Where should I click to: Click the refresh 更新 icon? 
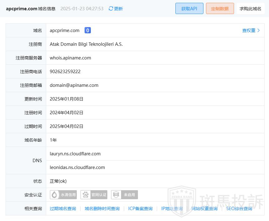[x=111, y=9]
